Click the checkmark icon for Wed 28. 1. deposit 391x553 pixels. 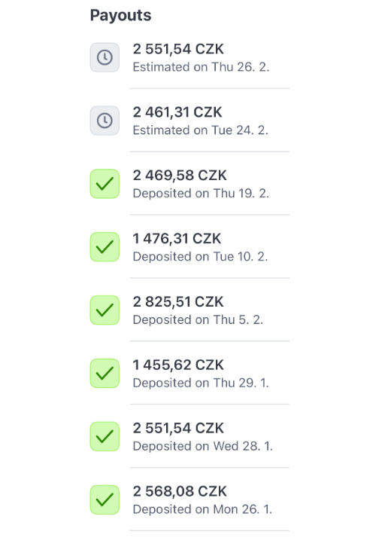tap(105, 437)
